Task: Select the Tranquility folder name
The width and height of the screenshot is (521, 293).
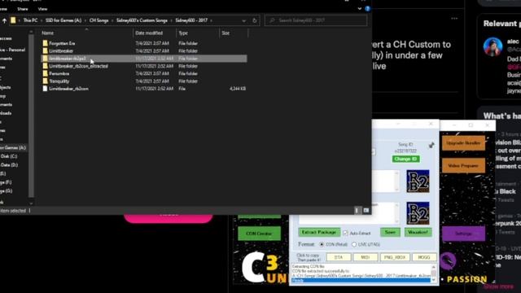Action: tap(59, 81)
